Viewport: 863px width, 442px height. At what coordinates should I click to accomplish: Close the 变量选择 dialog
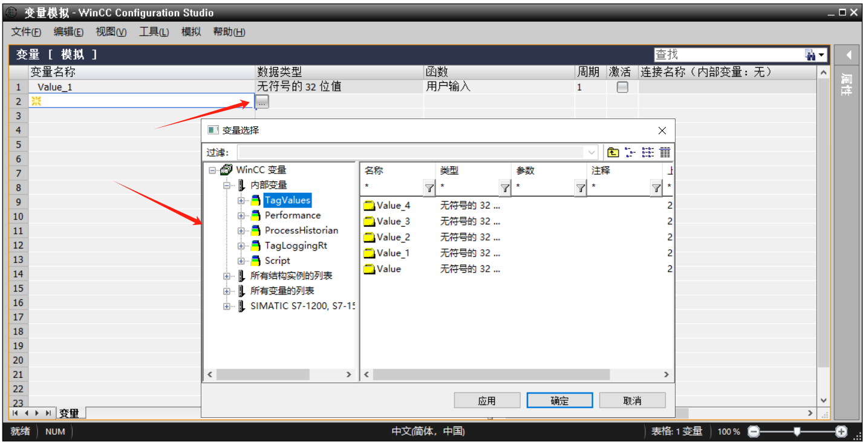pyautogui.click(x=662, y=131)
